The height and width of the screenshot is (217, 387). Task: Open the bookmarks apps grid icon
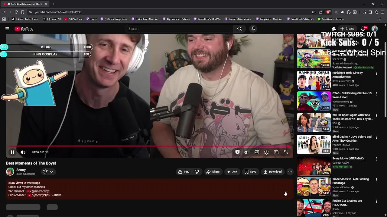click(4, 19)
